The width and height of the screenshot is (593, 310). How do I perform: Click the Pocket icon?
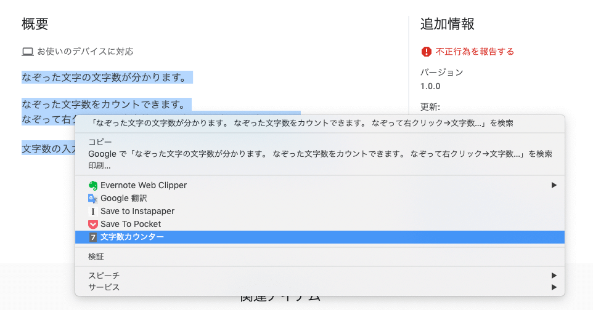tap(92, 225)
